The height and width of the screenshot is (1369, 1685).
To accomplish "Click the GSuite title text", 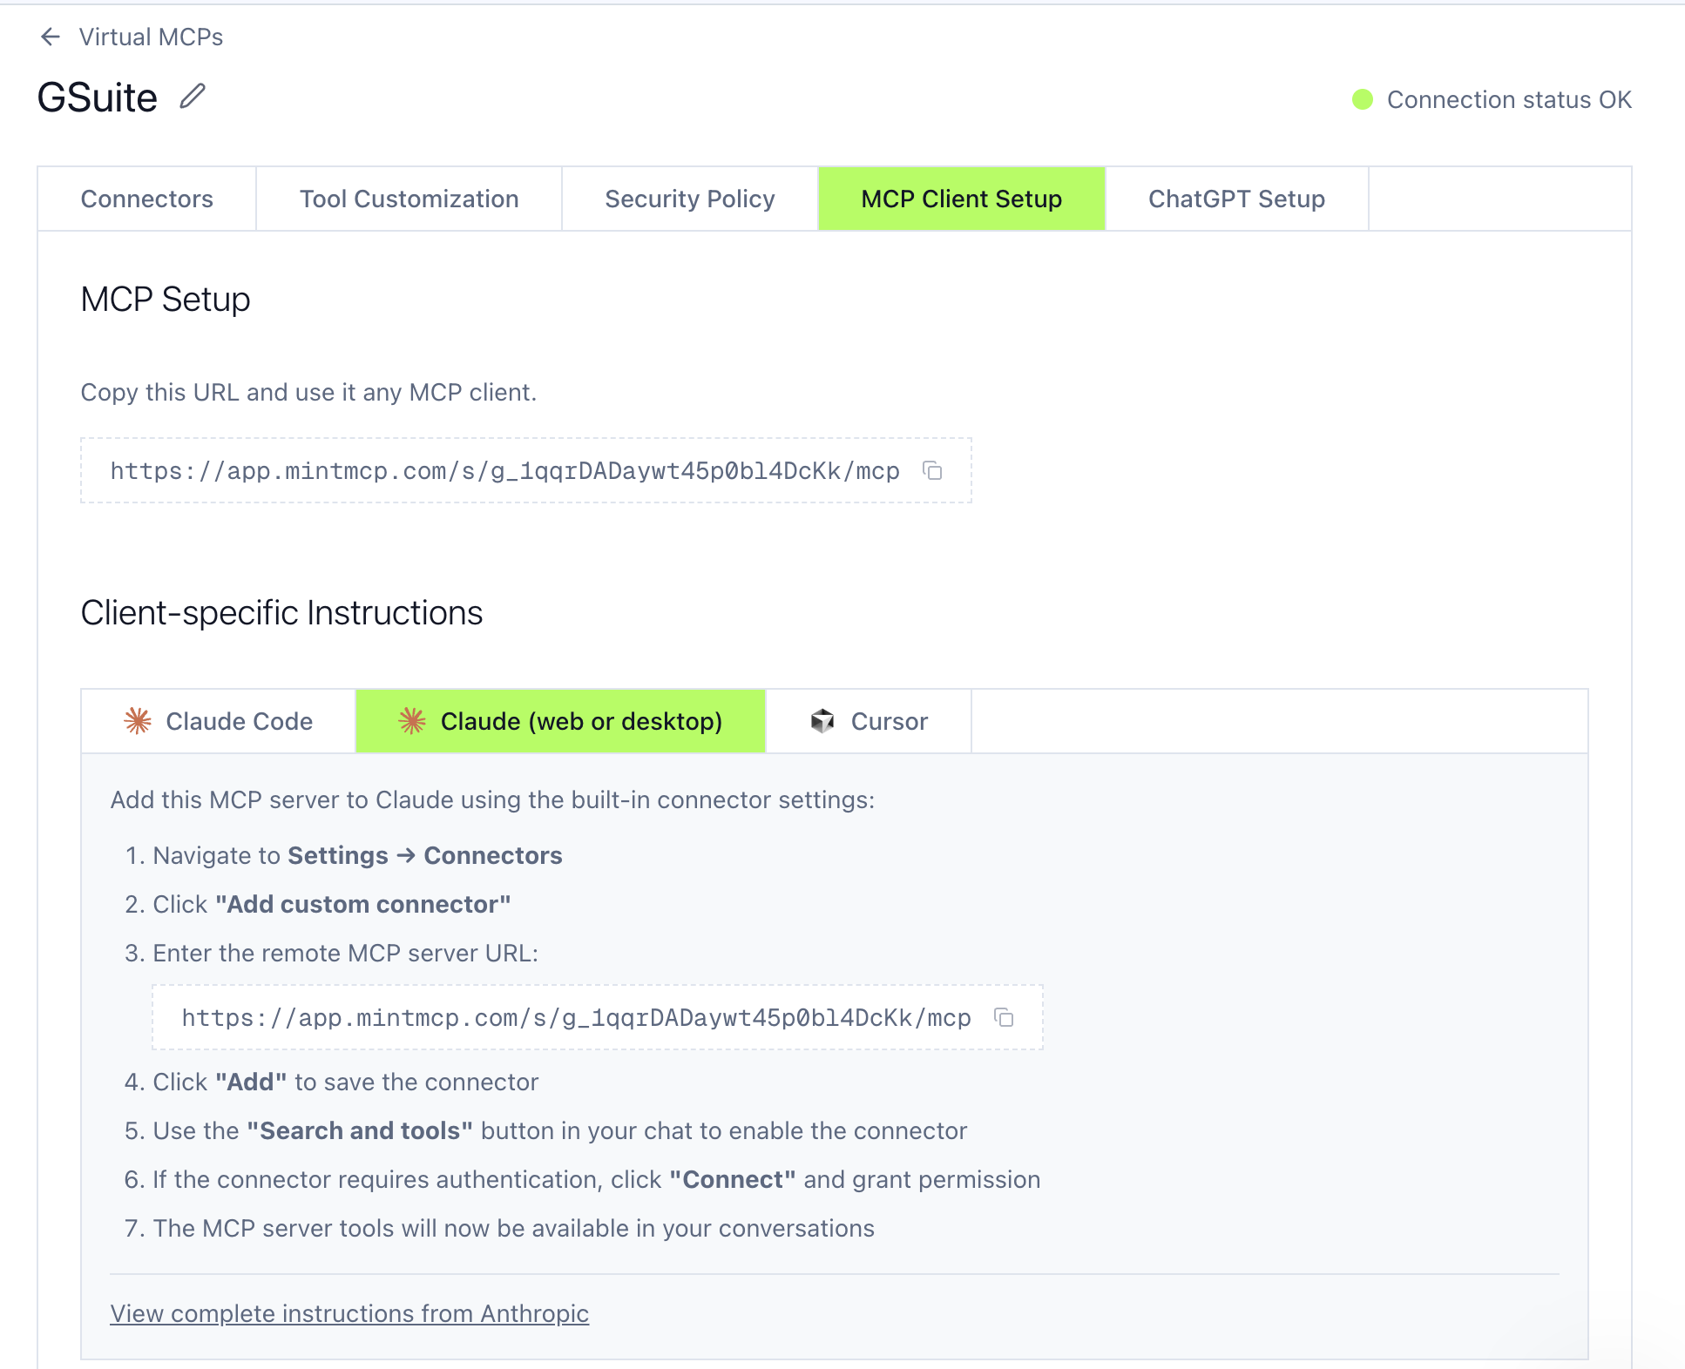I will (x=98, y=98).
